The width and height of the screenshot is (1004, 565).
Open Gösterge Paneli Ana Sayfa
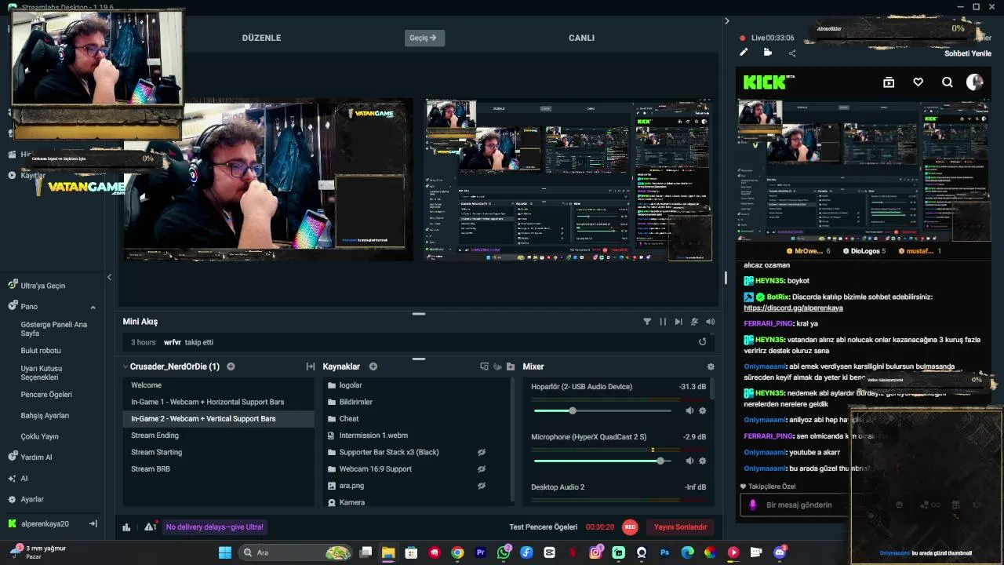tap(54, 329)
